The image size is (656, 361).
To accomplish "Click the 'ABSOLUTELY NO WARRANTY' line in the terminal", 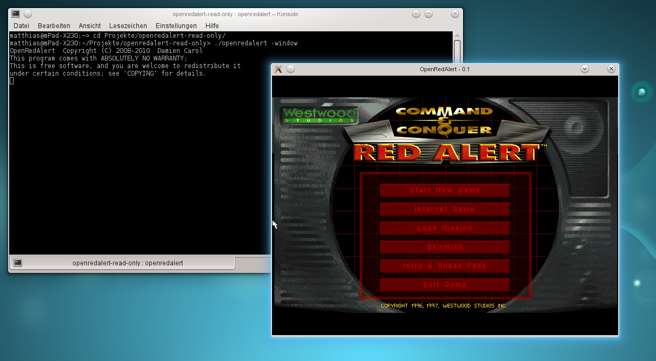I will coord(98,58).
